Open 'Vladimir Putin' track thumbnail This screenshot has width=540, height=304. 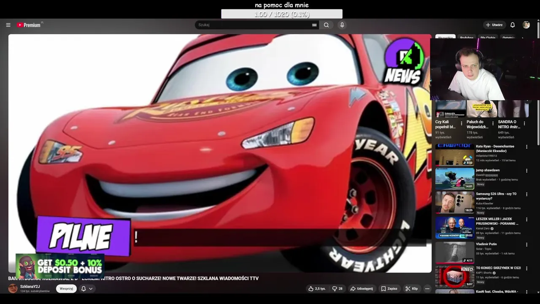tap(455, 252)
